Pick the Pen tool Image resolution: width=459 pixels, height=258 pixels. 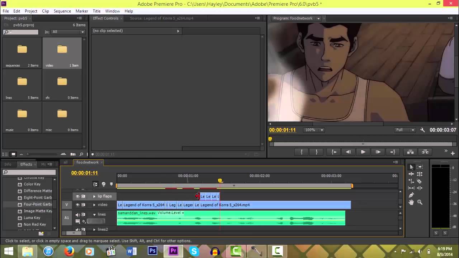point(411,195)
